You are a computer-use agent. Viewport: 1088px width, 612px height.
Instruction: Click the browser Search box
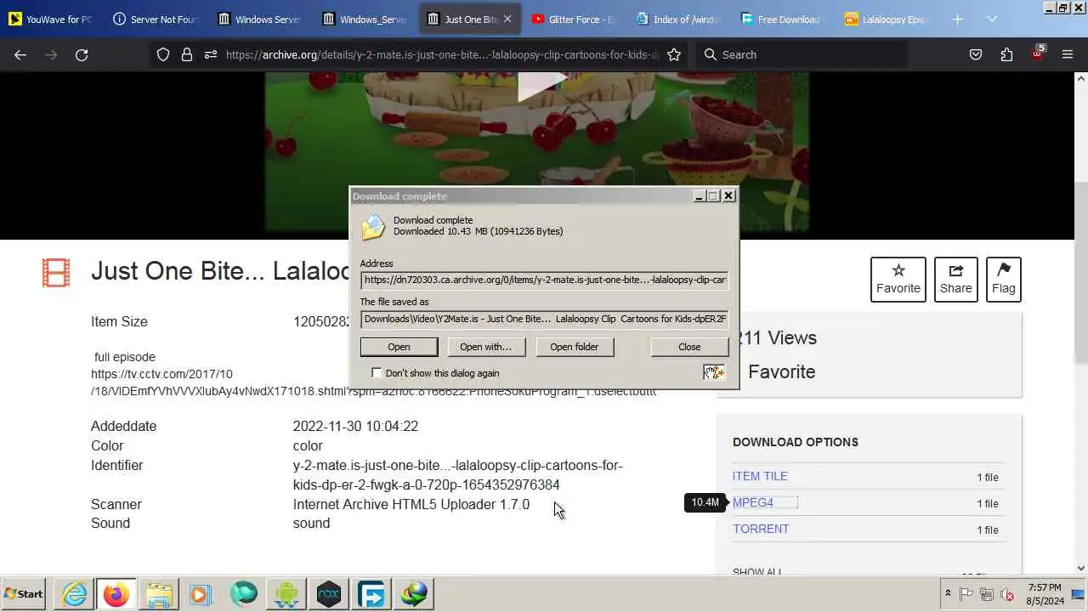pyautogui.click(x=801, y=54)
